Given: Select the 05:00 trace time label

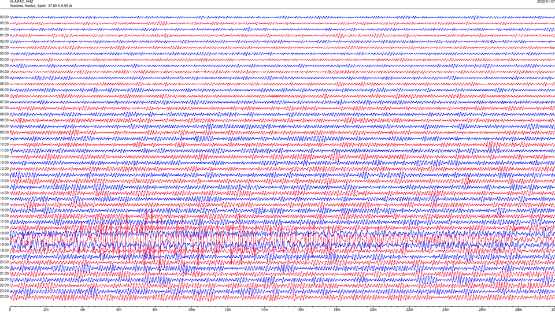Looking at the screenshot, I should [x=5, y=78].
